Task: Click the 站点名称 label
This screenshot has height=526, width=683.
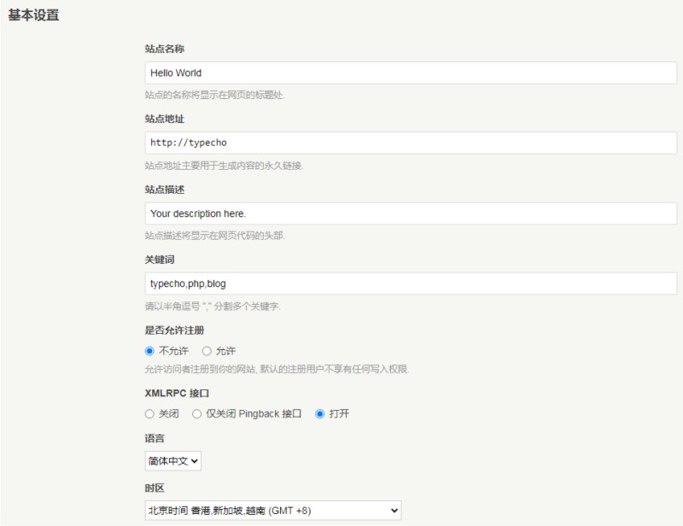Action: click(x=165, y=49)
